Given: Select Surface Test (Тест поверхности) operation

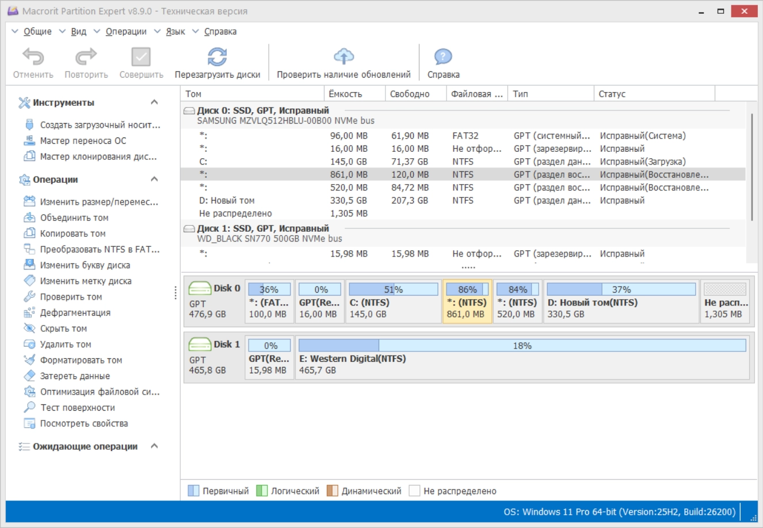Looking at the screenshot, I should point(77,408).
